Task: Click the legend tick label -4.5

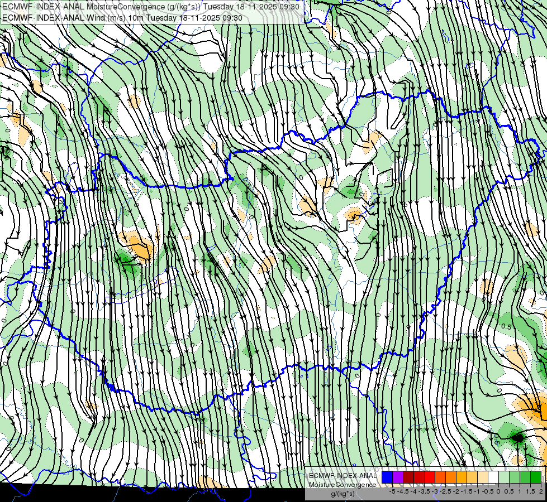Action: (x=403, y=491)
